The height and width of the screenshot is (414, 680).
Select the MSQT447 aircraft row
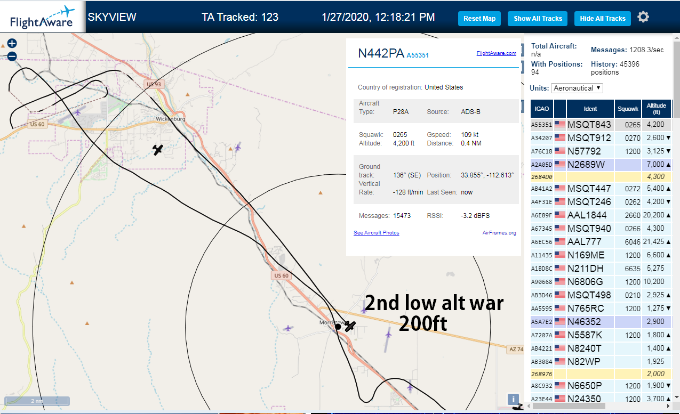click(601, 189)
